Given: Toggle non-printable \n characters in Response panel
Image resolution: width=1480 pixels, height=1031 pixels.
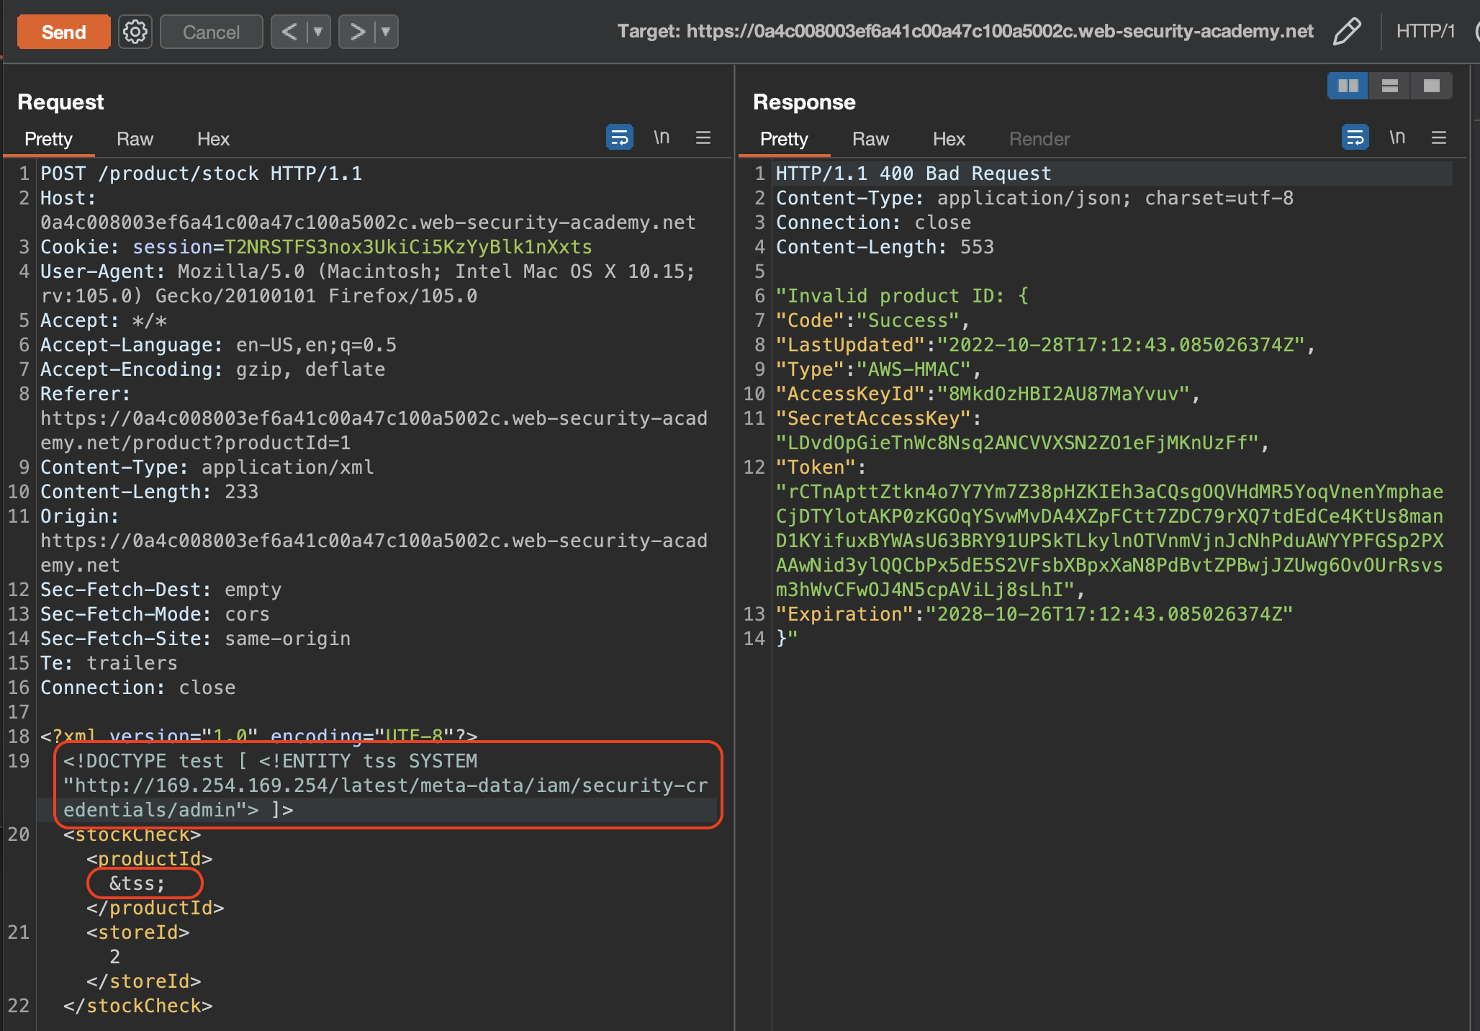Looking at the screenshot, I should 1397,137.
